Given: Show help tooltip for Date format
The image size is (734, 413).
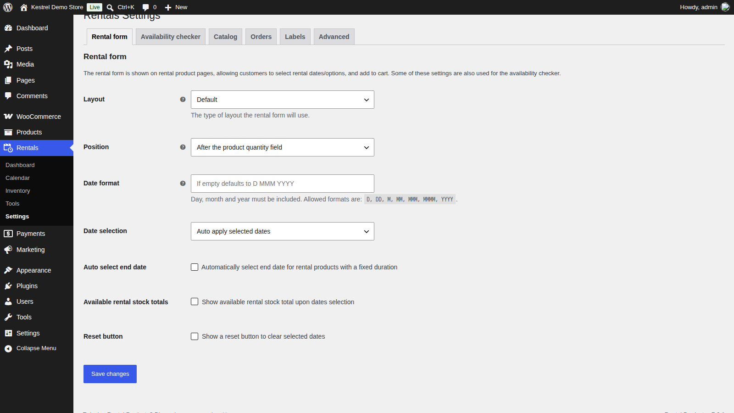Looking at the screenshot, I should click(183, 184).
